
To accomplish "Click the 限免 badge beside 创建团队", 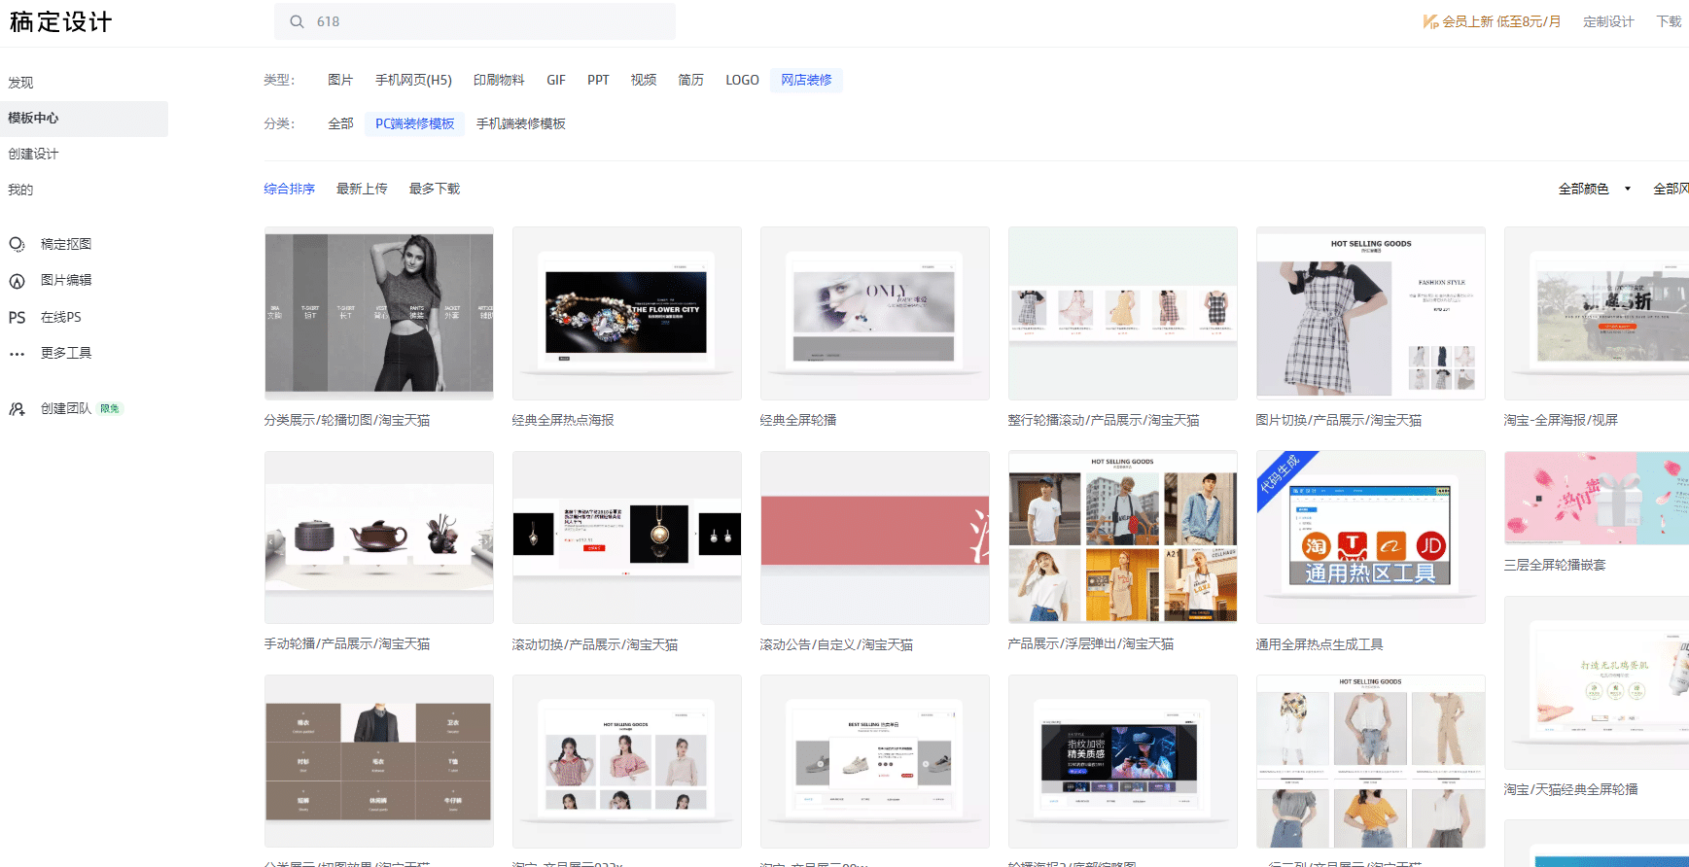I will [x=110, y=409].
